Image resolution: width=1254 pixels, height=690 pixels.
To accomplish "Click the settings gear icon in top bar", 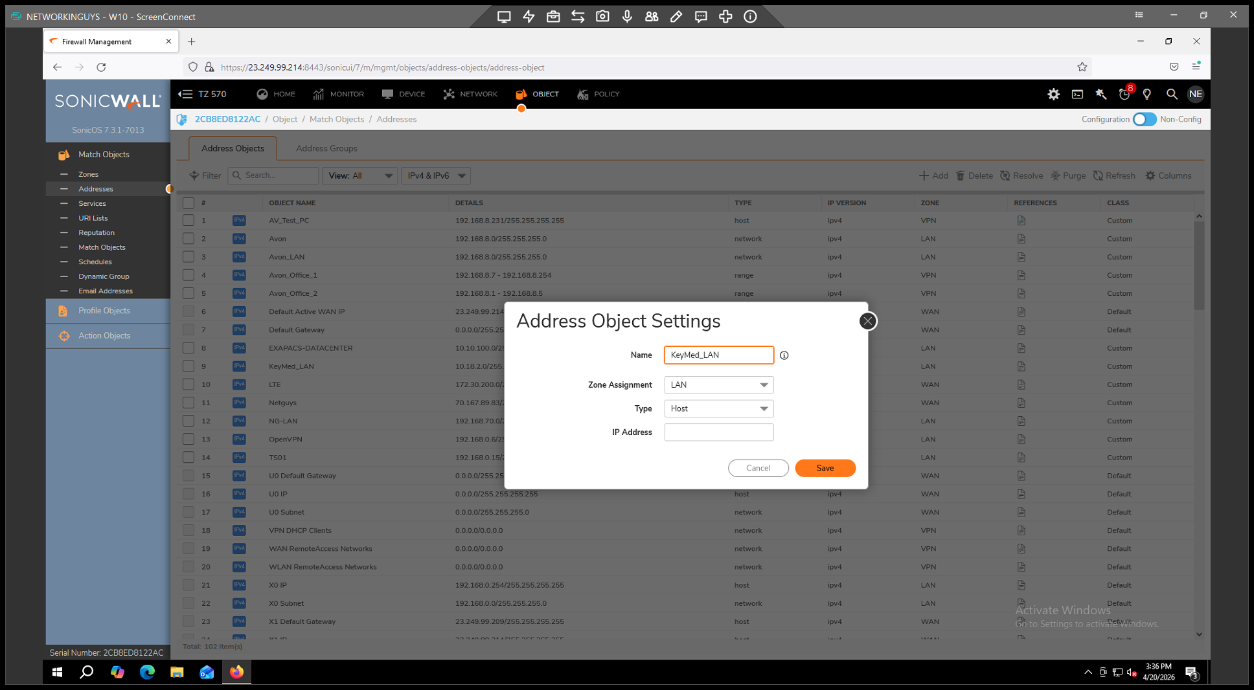I will click(x=1053, y=95).
